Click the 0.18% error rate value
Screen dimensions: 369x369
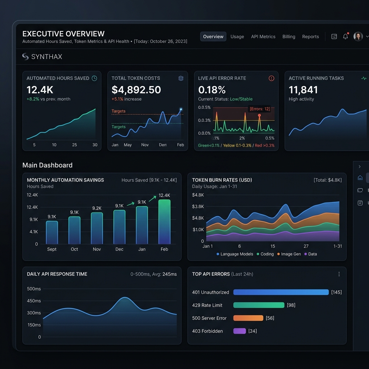212,90
